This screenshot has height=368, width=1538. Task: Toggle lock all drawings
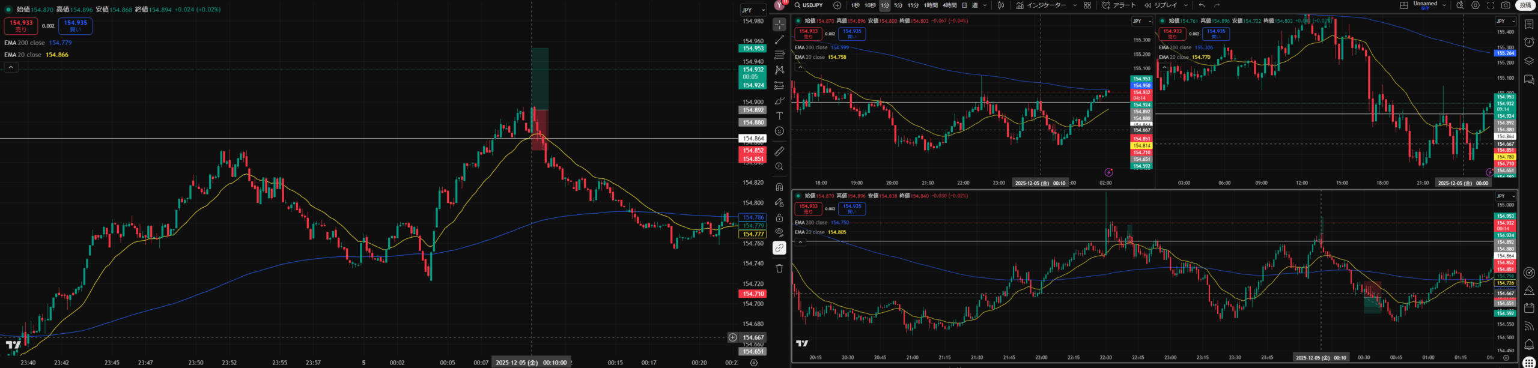[779, 218]
